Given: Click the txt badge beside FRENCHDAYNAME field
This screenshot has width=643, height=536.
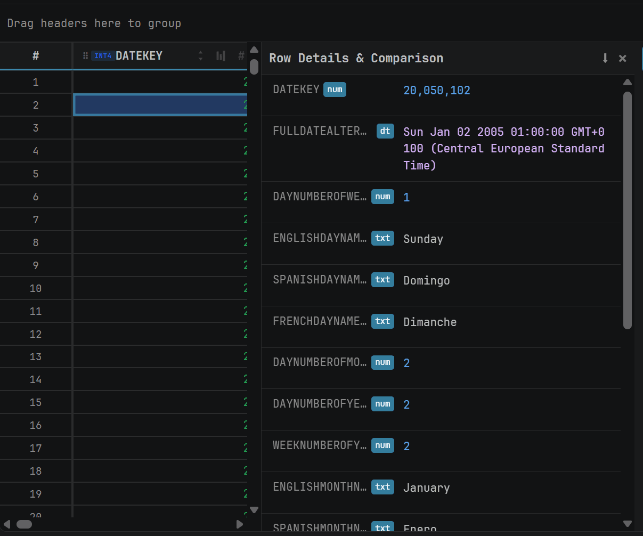Looking at the screenshot, I should click(x=382, y=321).
